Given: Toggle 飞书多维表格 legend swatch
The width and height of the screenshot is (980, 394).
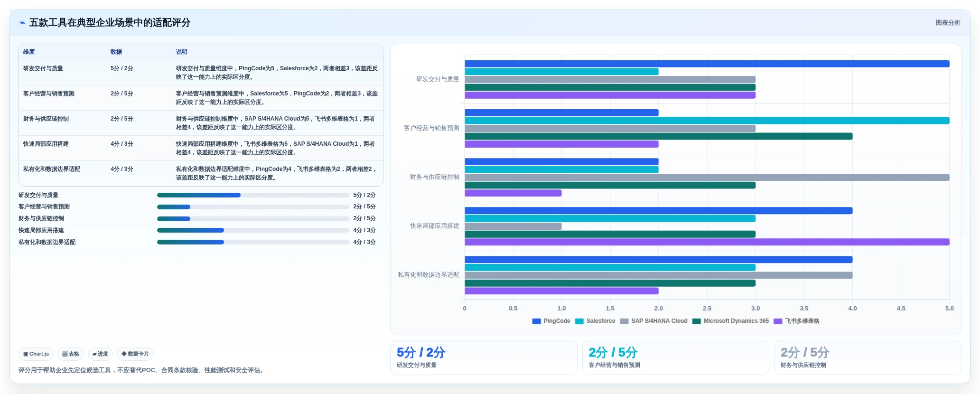Looking at the screenshot, I should pos(778,321).
